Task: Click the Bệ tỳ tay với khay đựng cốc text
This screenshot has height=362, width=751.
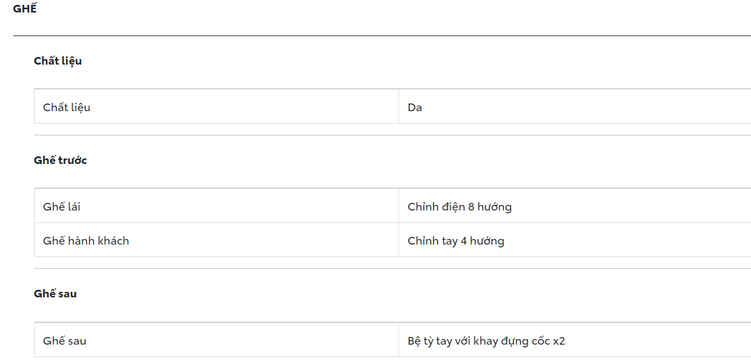Action: coord(479,341)
